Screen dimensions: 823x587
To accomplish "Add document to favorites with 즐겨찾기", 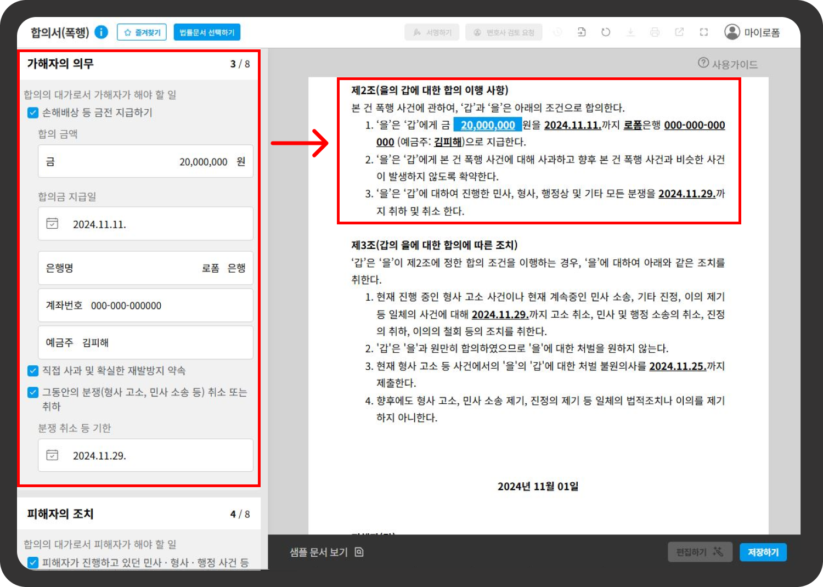I will (x=142, y=32).
